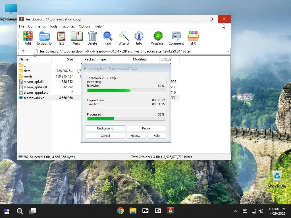This screenshot has height=218, width=291.
Task: Open taskbar clock and date
Action: pos(277,211)
